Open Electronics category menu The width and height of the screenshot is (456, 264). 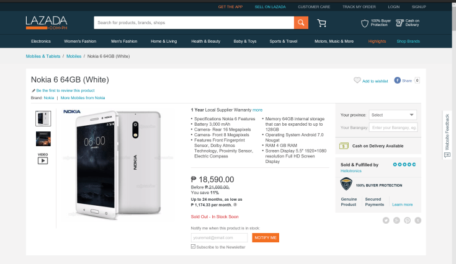click(x=41, y=41)
